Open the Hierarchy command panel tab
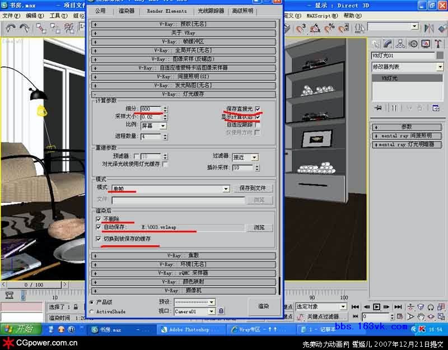This screenshot has width=448, height=350. (399, 44)
